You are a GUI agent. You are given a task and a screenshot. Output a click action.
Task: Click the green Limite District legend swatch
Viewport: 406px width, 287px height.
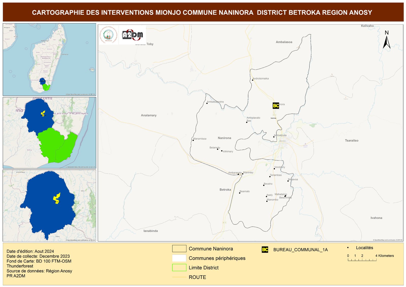coord(179,267)
